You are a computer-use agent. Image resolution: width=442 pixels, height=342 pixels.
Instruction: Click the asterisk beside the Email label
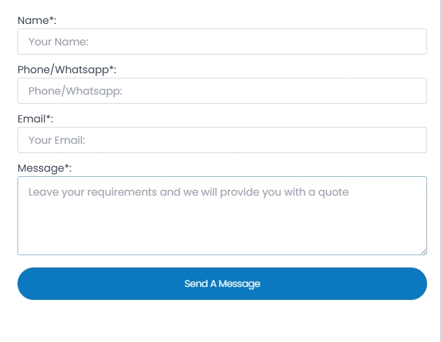point(48,117)
